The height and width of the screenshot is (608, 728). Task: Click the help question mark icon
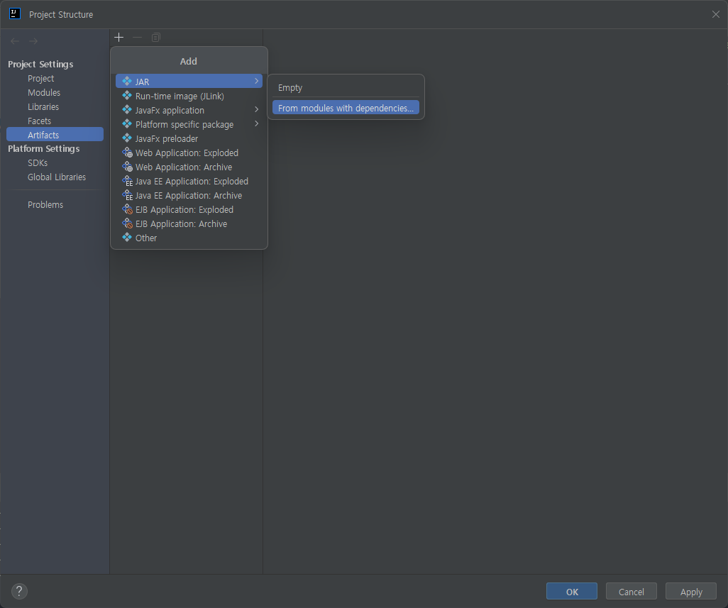click(19, 591)
